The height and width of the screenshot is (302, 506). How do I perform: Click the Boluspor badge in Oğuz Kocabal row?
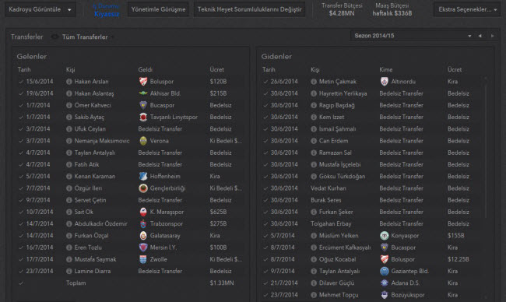[x=384, y=259]
